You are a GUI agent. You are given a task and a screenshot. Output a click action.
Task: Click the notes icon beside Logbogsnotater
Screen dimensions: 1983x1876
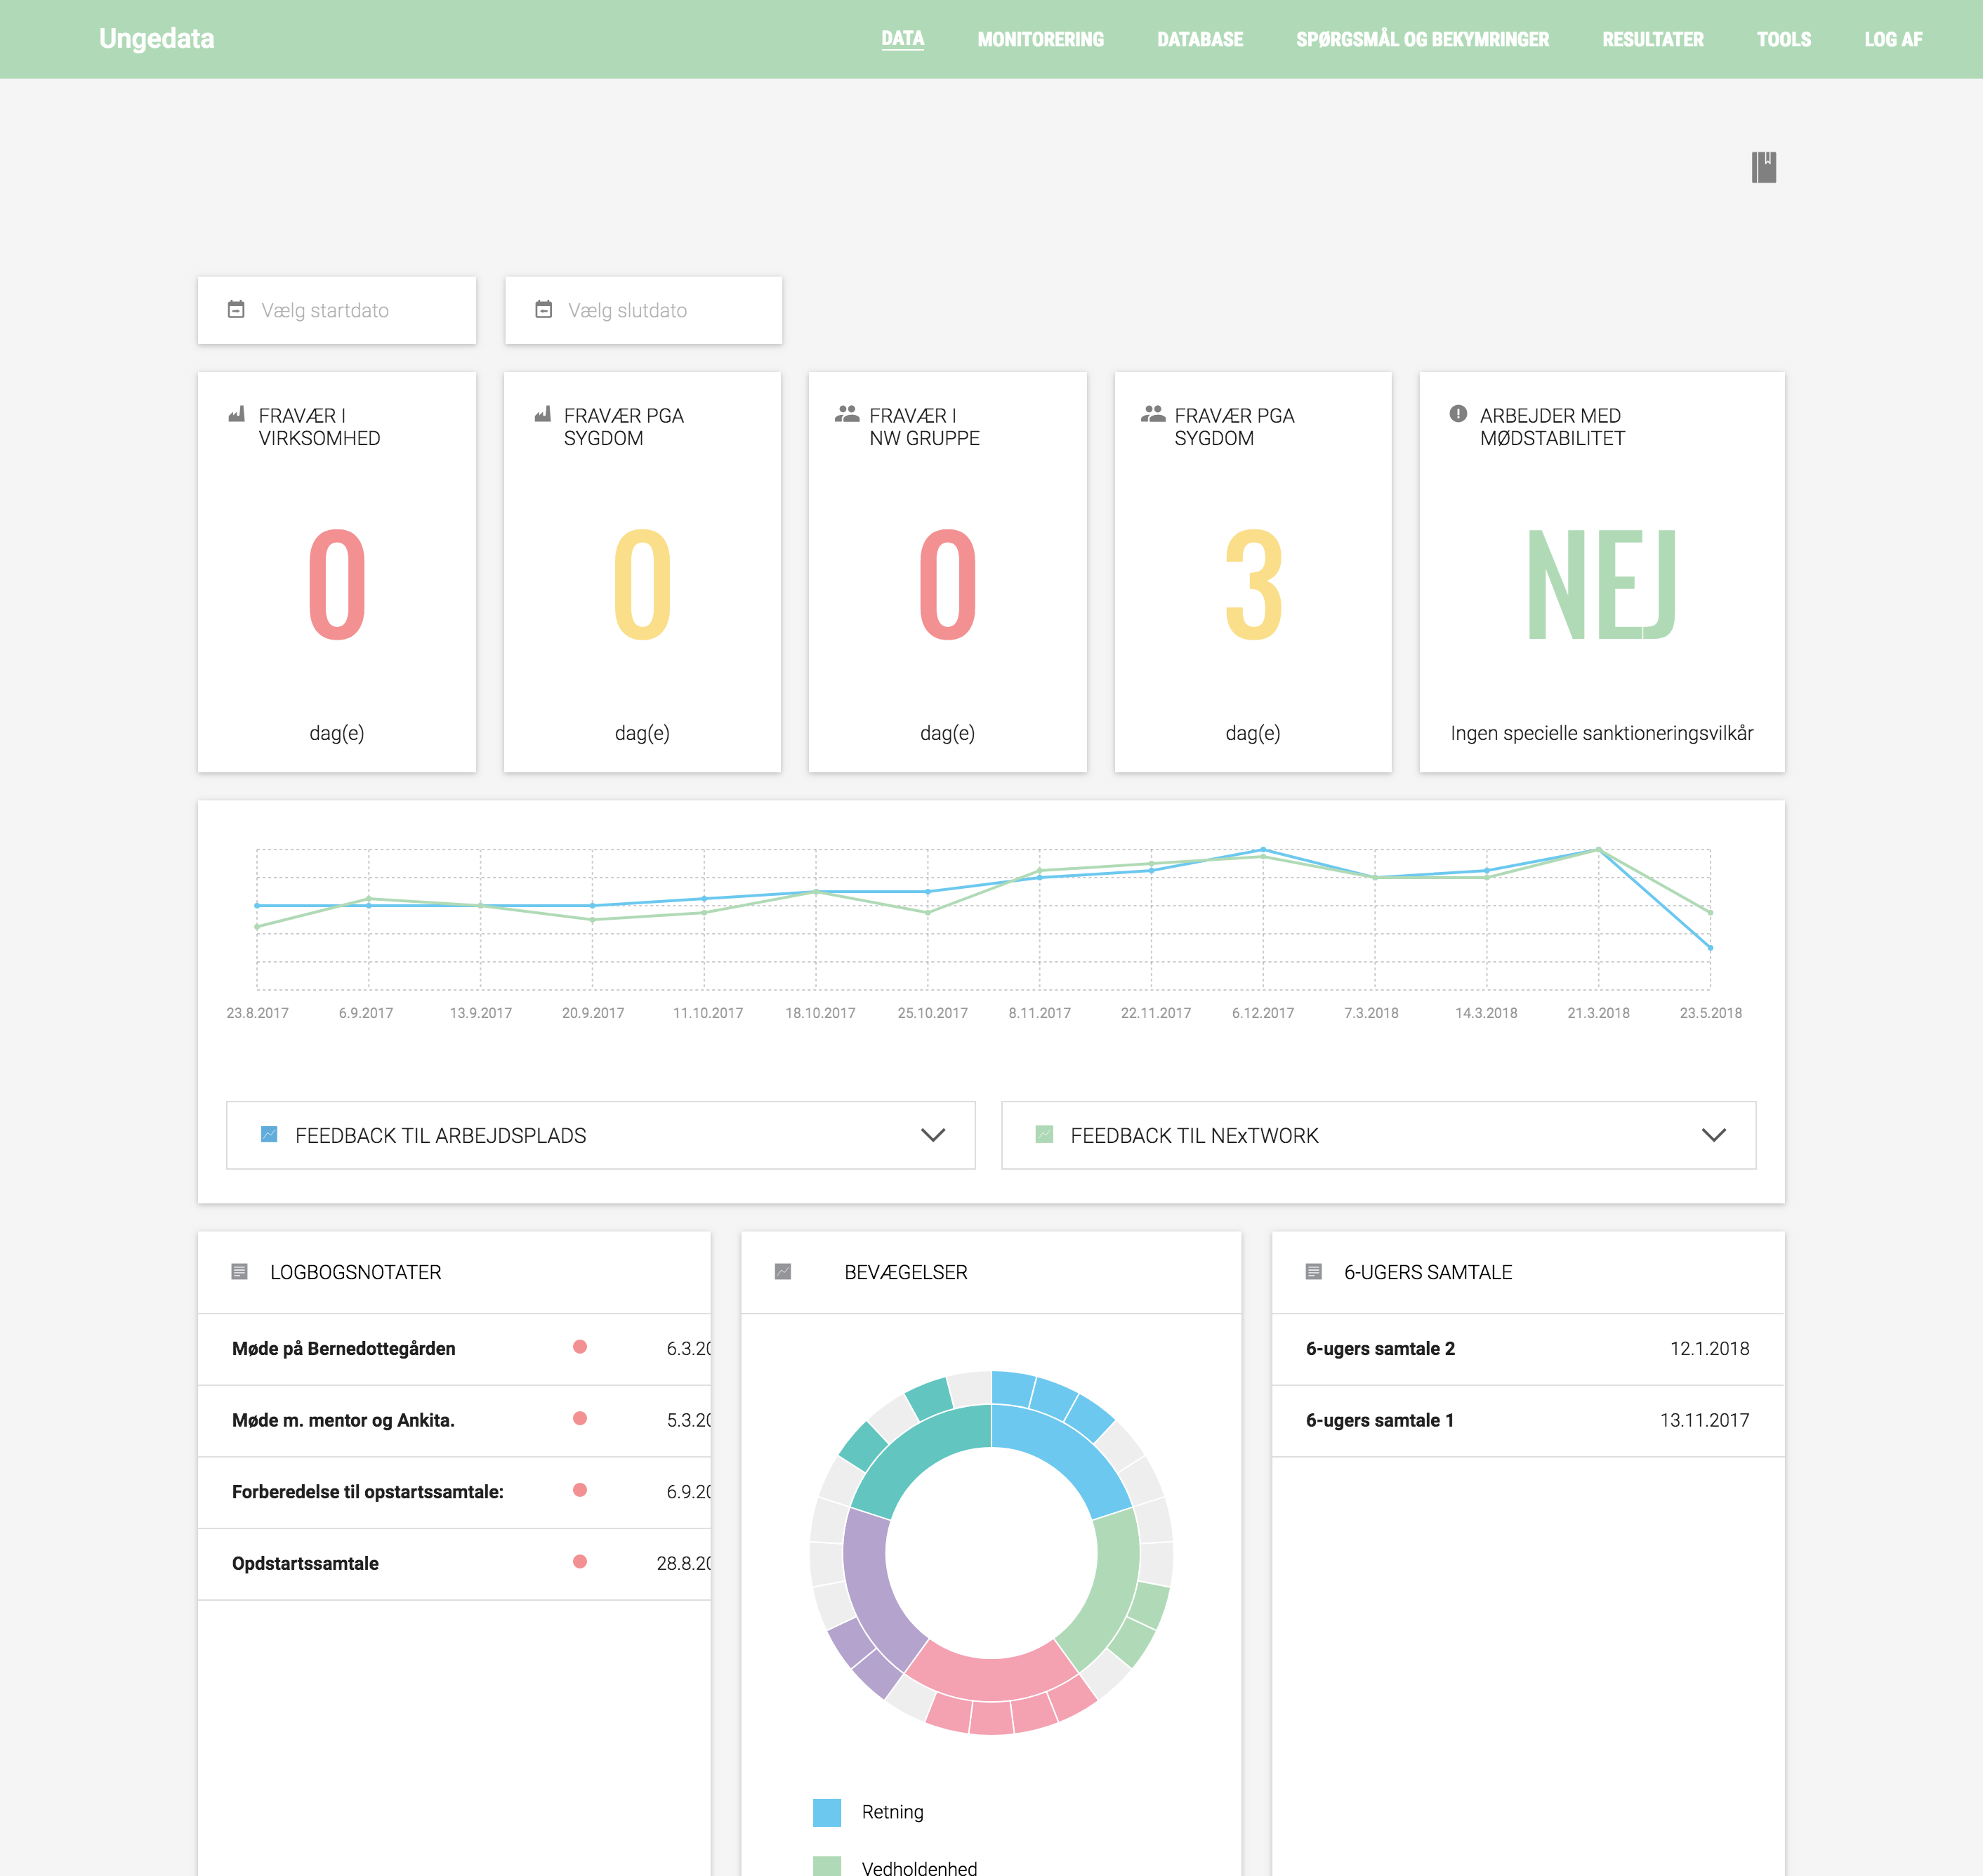click(x=239, y=1271)
